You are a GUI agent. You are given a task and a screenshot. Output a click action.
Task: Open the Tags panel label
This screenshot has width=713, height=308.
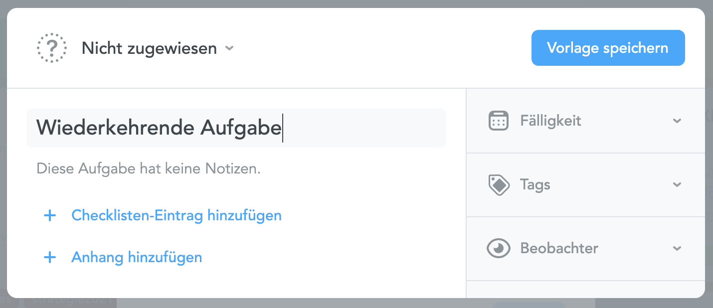535,184
